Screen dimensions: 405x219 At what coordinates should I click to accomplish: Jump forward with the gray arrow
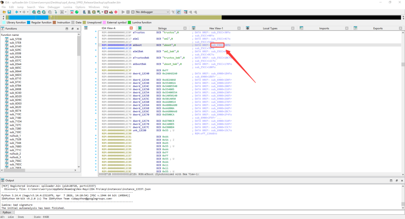[24, 12]
